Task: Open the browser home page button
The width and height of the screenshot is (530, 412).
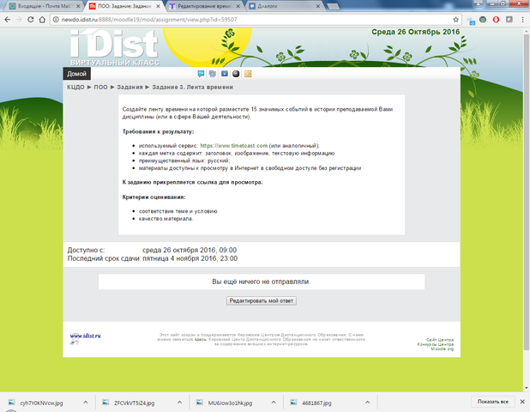Action: pyautogui.click(x=42, y=20)
